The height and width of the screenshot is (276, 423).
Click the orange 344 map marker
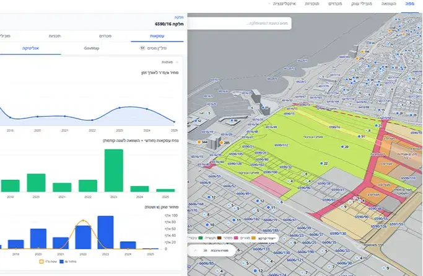199,142
